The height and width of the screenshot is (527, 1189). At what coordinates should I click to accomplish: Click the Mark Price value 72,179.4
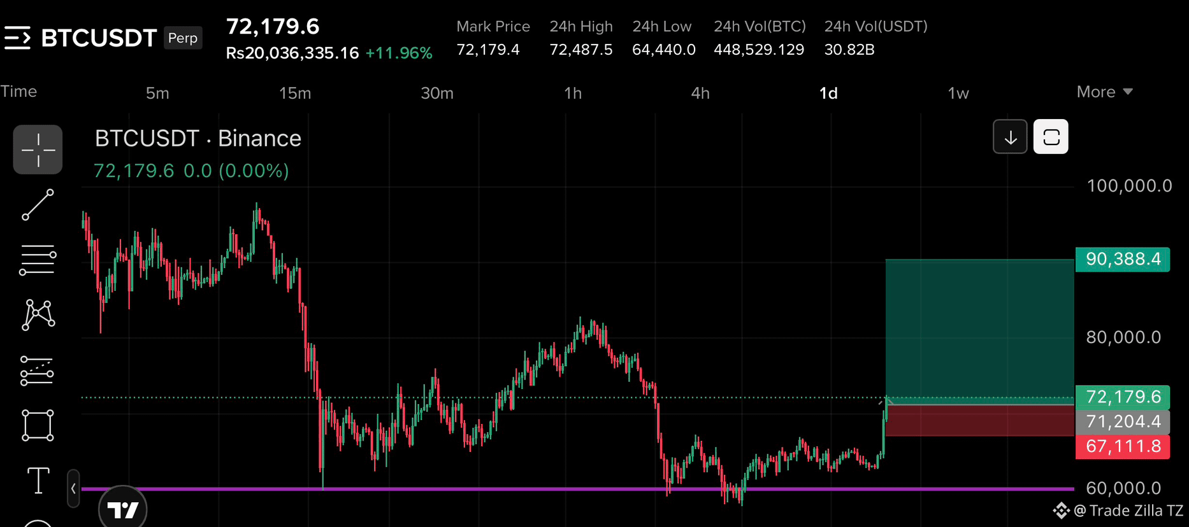point(488,50)
